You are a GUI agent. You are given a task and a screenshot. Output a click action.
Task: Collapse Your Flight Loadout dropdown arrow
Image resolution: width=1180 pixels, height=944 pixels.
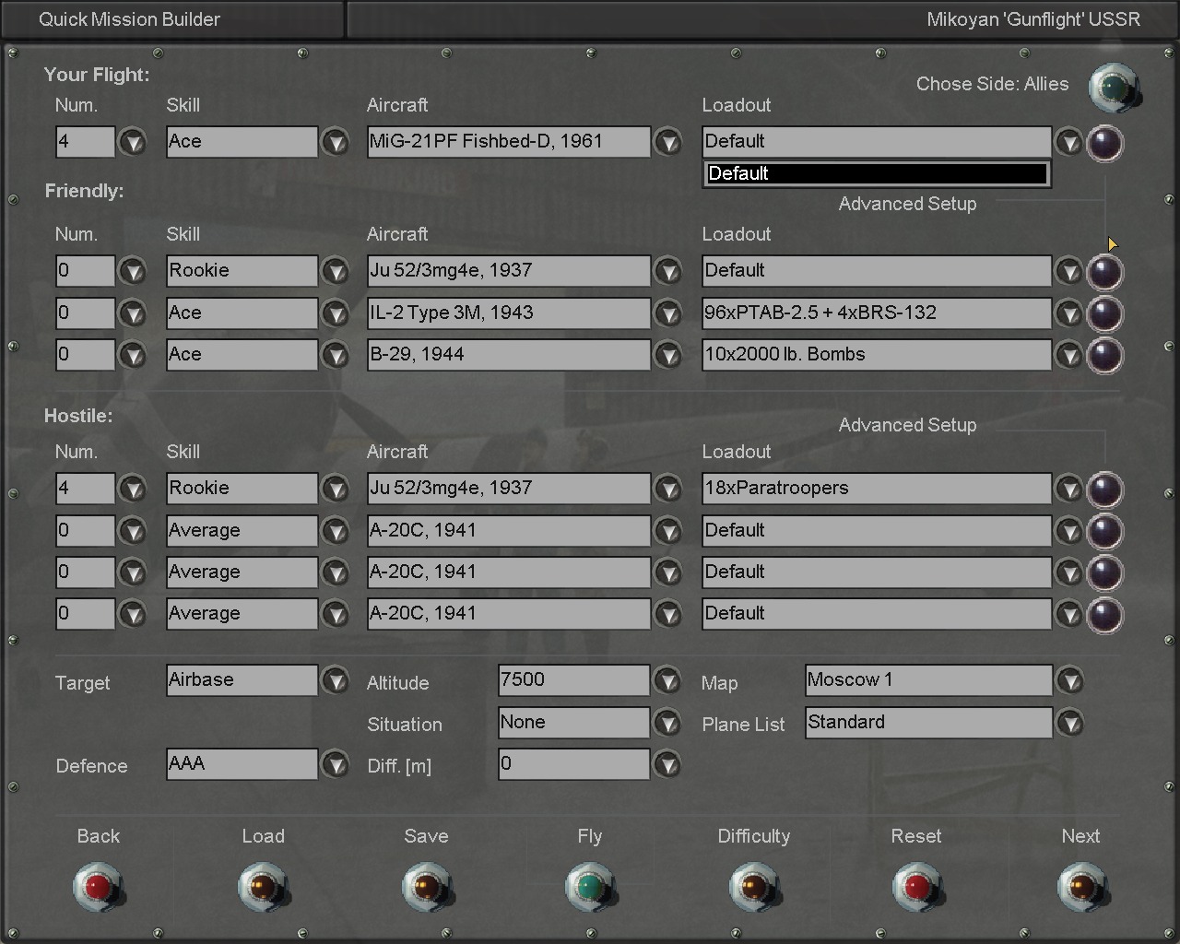[1068, 143]
